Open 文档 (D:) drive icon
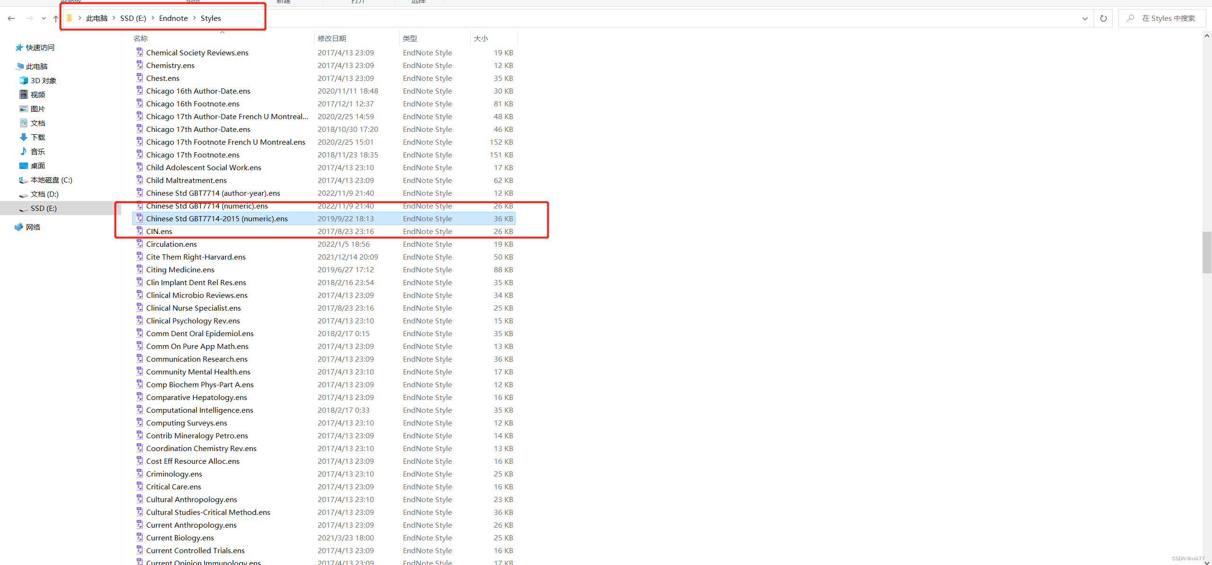 pos(23,194)
